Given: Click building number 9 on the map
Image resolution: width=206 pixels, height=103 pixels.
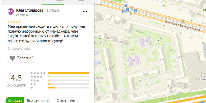Looking at the screenshot, I should 198,14.
